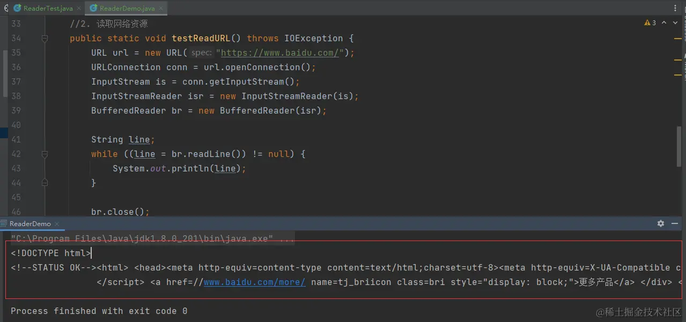
Task: Click the warnings indicator showing 3
Action: click(650, 23)
